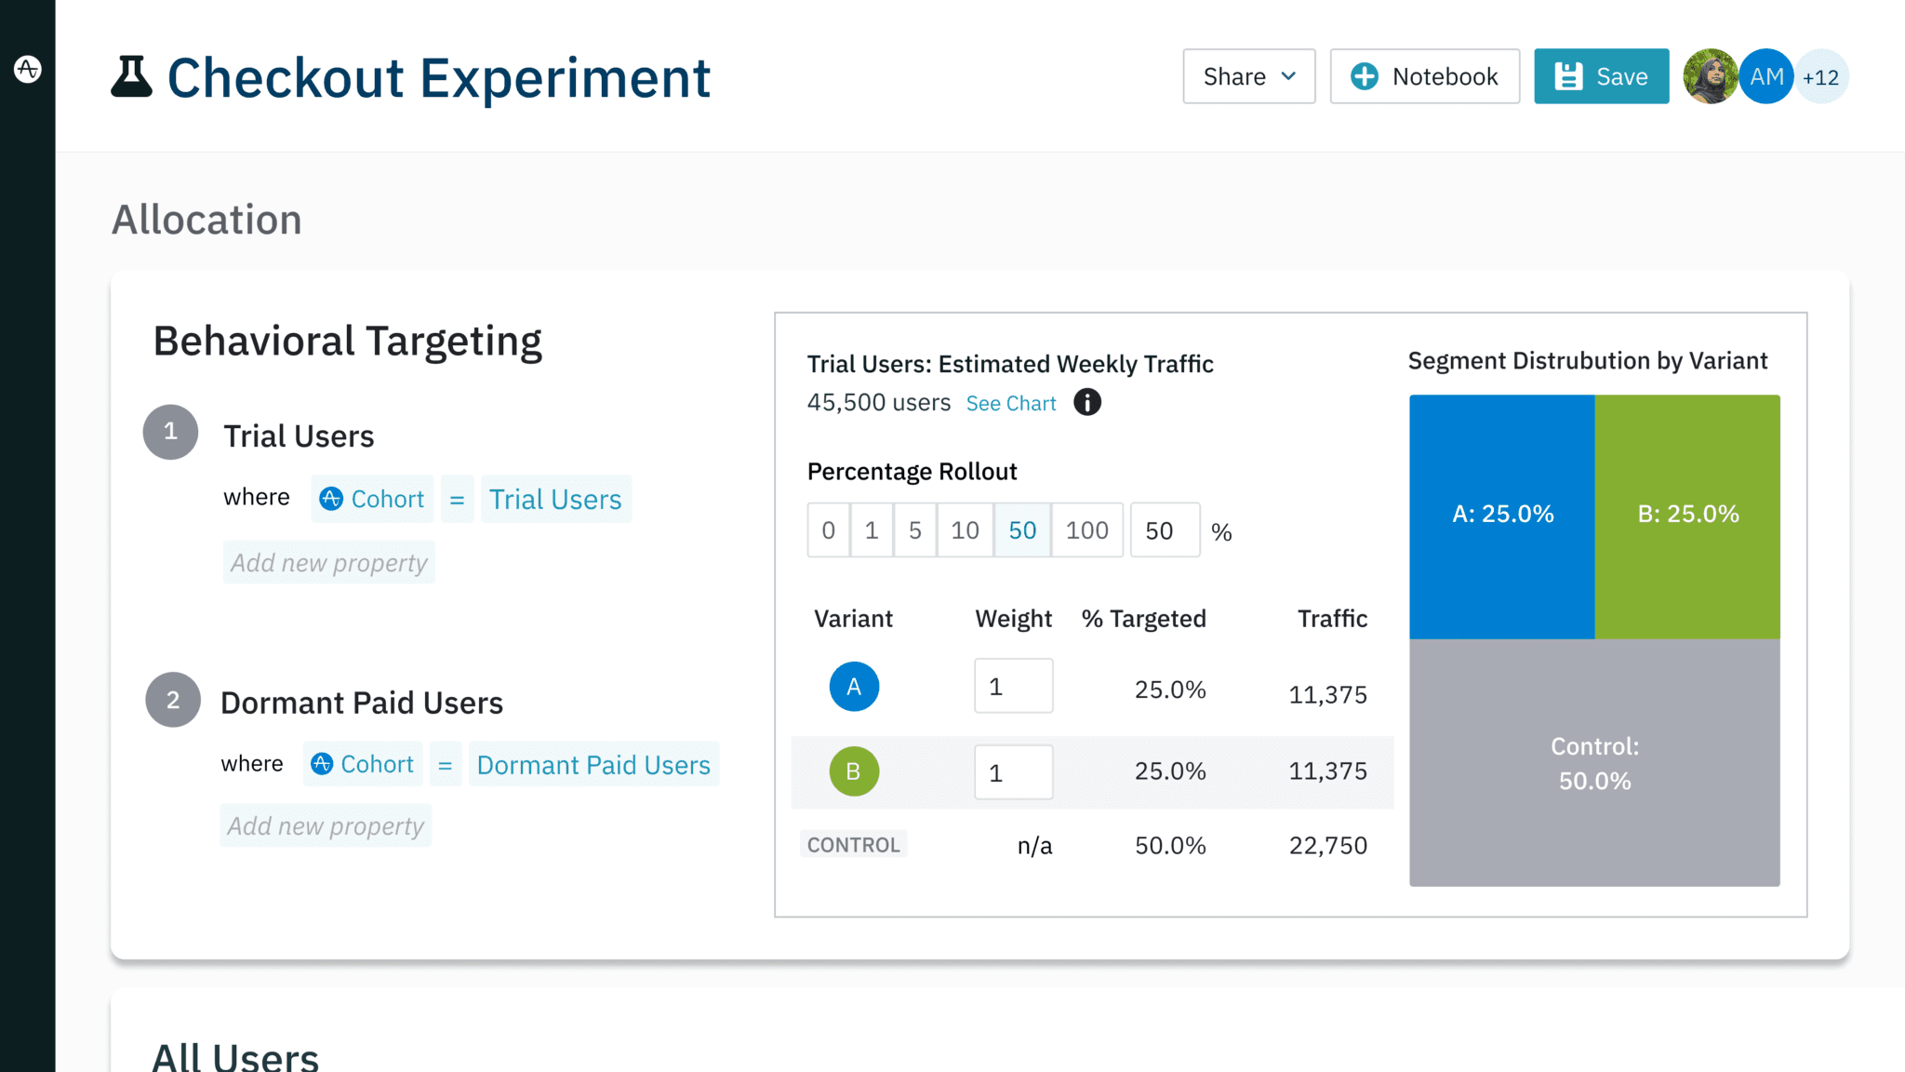Select the 50 percentage rollout preset
1905x1072 pixels.
1022,529
